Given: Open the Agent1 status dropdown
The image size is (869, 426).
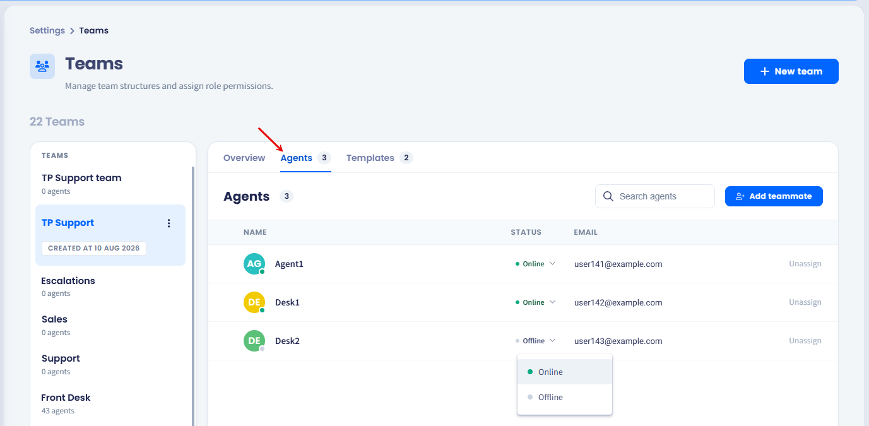Looking at the screenshot, I should [535, 264].
